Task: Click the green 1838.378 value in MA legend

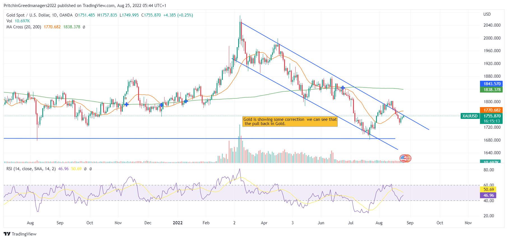Action: pyautogui.click(x=72, y=27)
